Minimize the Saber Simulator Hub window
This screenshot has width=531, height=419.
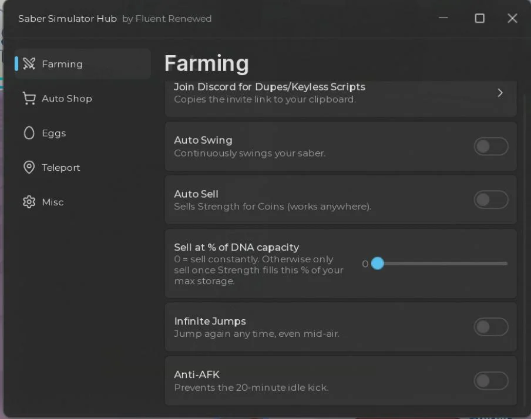coord(443,18)
